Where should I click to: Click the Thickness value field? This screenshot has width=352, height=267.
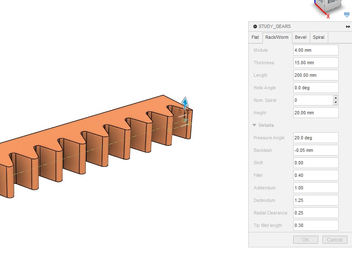[315, 63]
